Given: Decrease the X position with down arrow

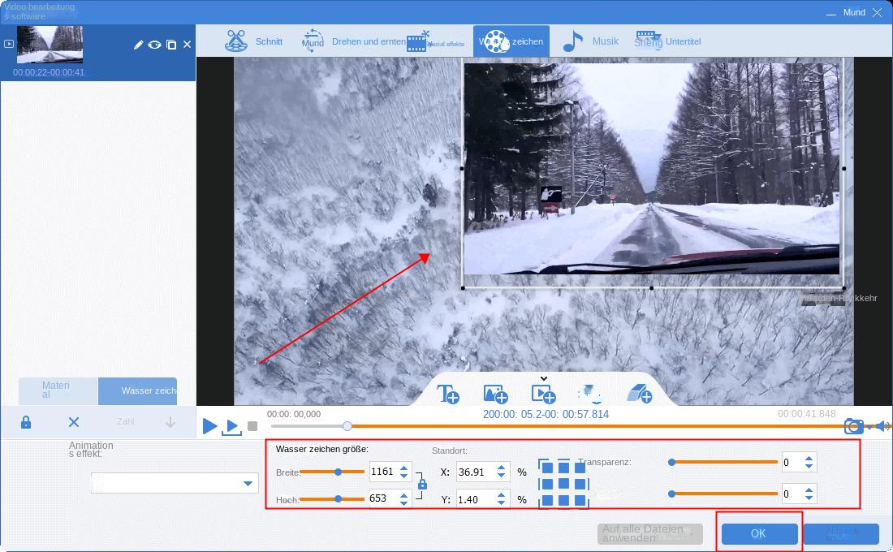Looking at the screenshot, I should pyautogui.click(x=501, y=476).
